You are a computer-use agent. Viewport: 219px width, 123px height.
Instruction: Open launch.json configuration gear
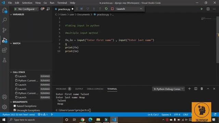tap(42, 9)
